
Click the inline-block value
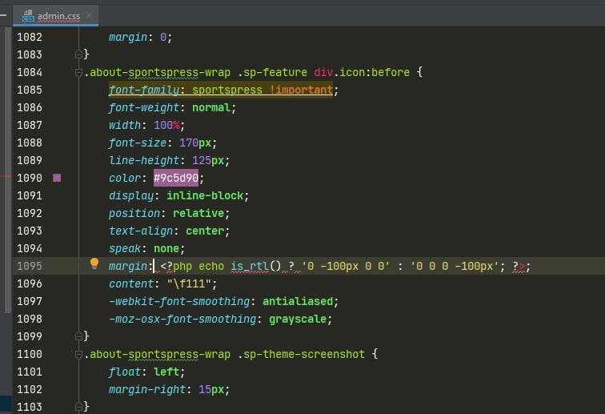pos(205,196)
